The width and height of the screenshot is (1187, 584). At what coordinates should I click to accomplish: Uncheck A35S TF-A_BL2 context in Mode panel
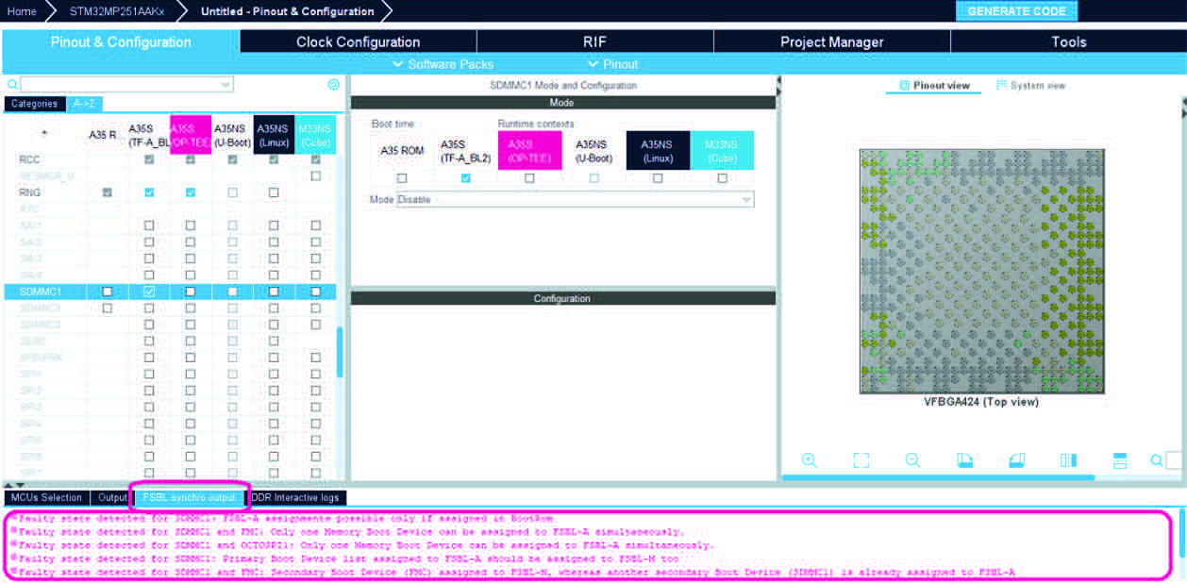465,177
